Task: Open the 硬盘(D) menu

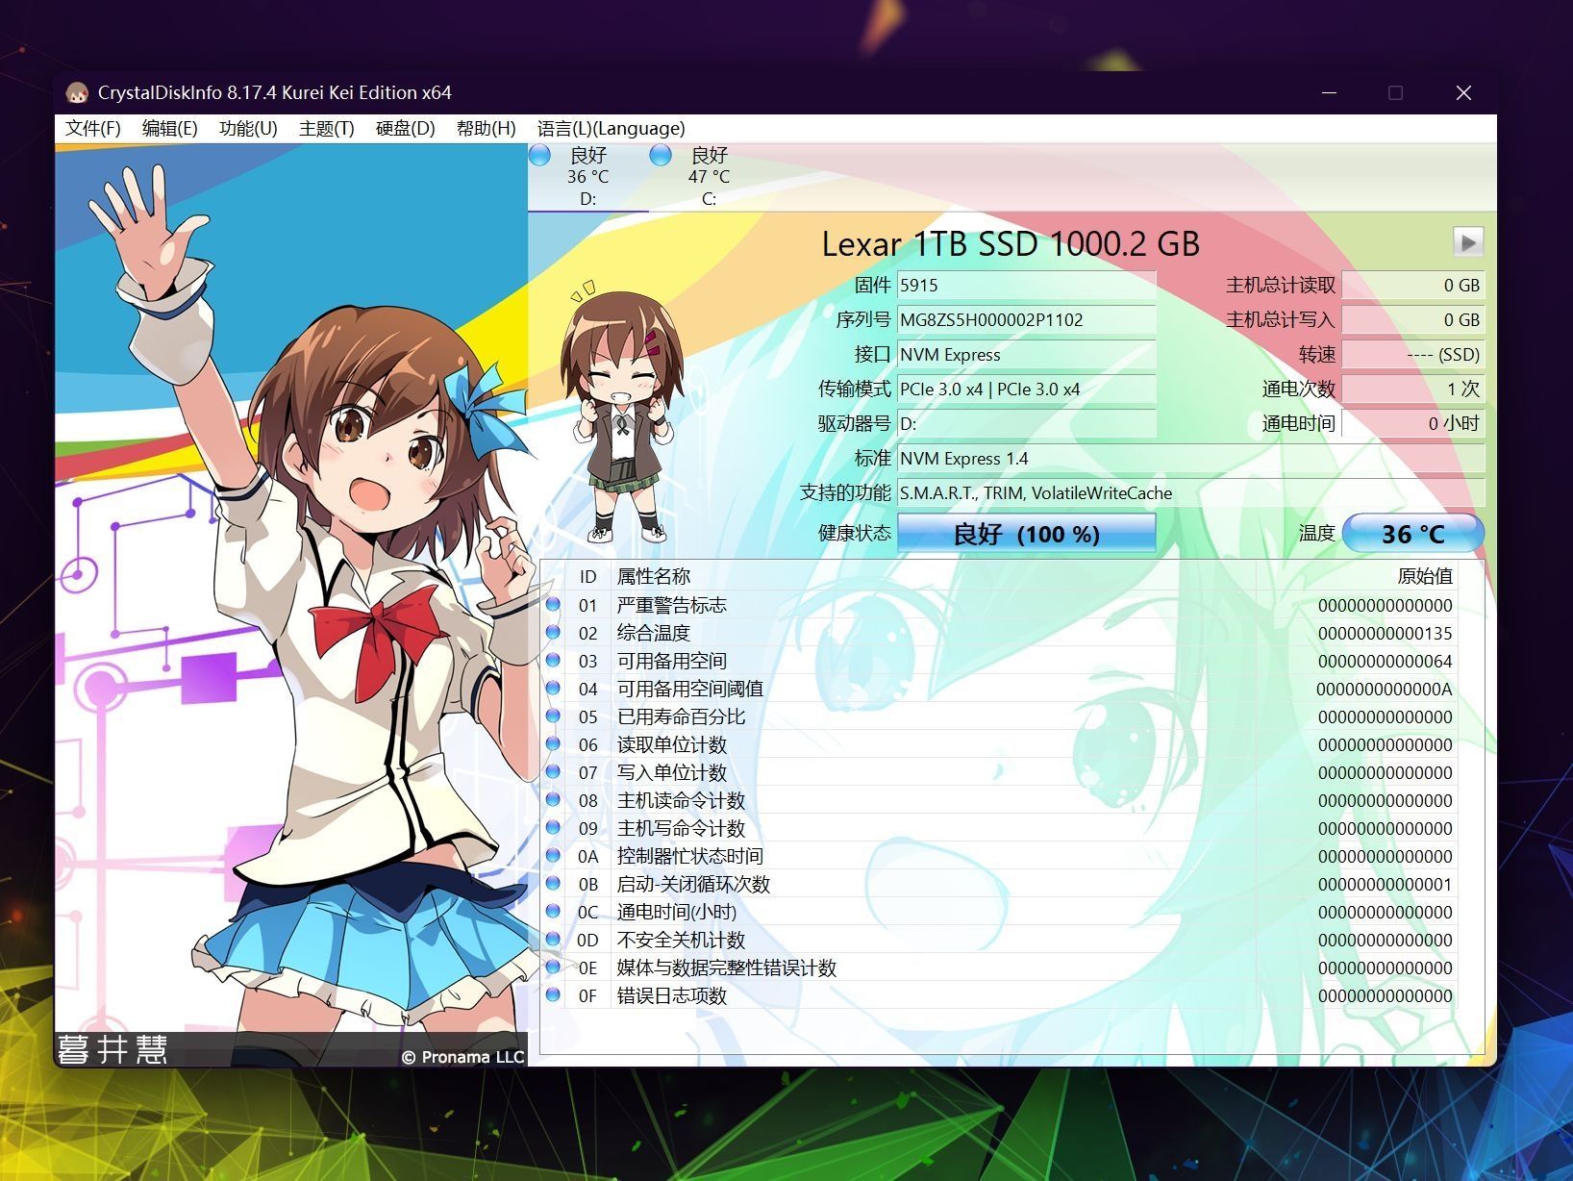Action: pyautogui.click(x=405, y=129)
